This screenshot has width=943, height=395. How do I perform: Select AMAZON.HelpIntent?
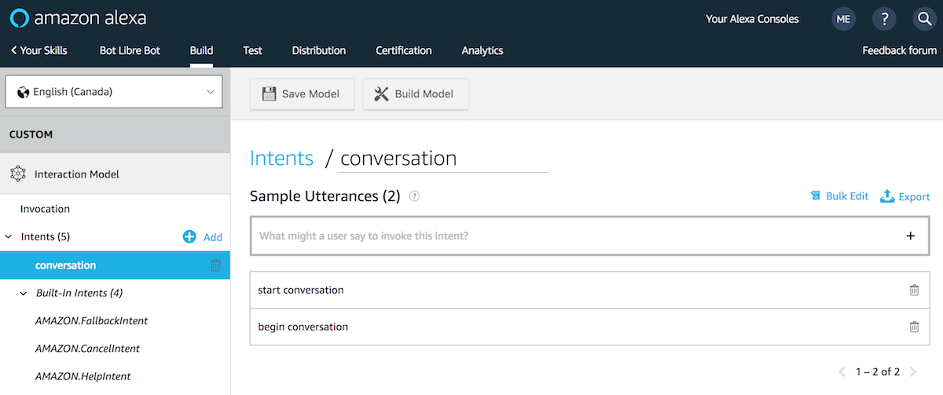coord(83,376)
